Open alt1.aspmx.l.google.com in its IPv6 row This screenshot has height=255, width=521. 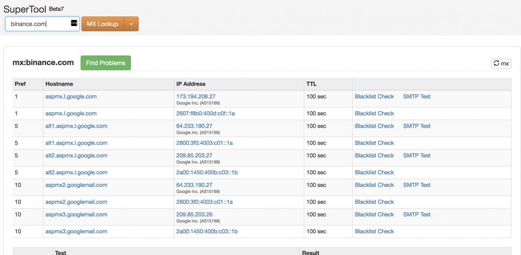pos(76,143)
